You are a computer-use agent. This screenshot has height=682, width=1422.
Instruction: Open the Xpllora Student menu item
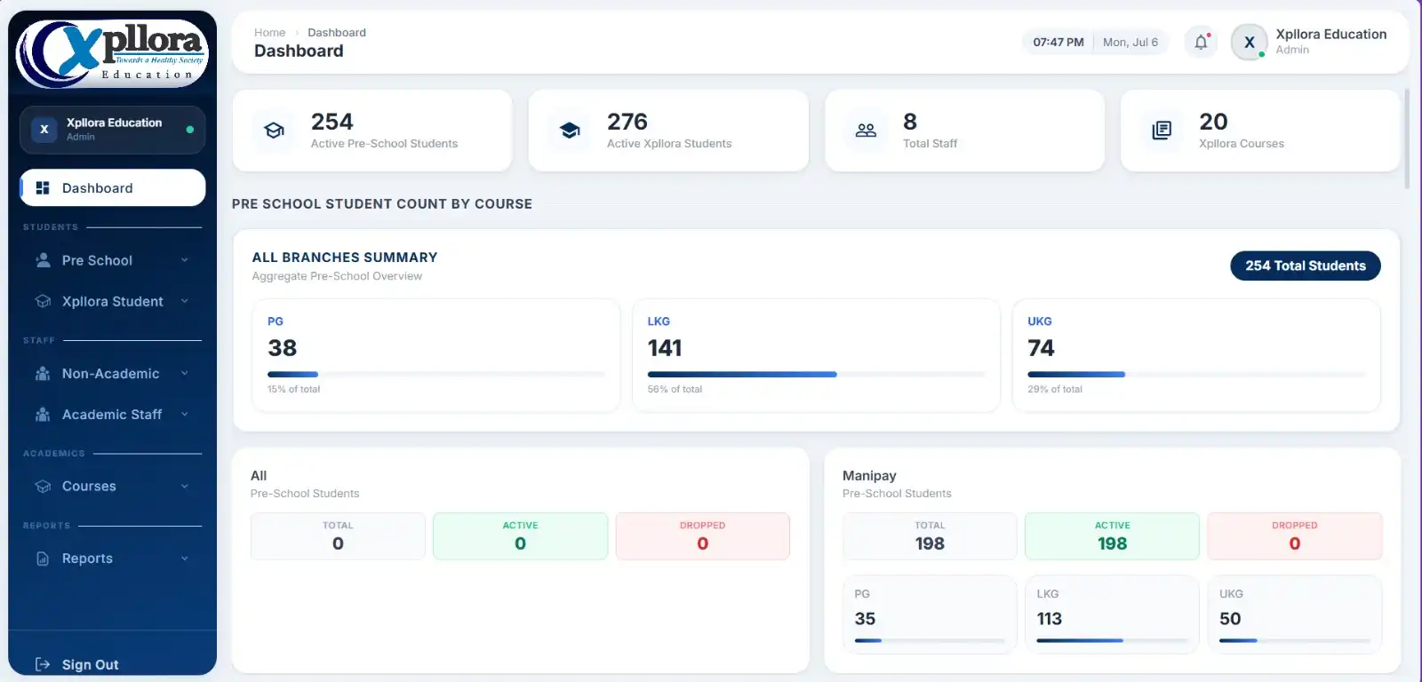click(113, 301)
